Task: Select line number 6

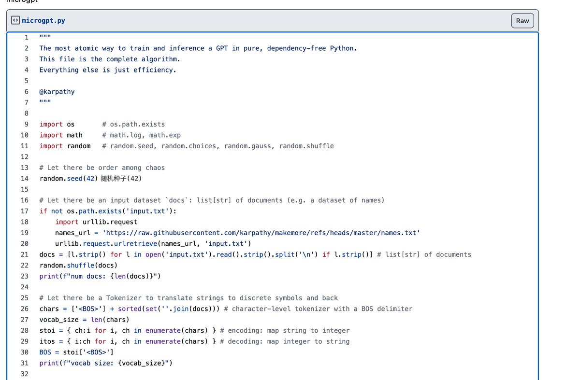Action: (26, 92)
